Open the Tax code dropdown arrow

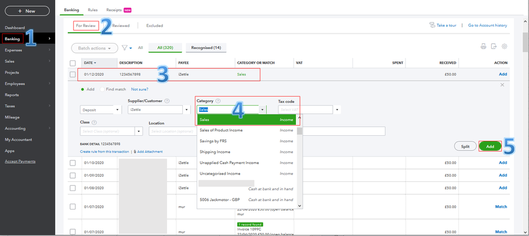337,110
